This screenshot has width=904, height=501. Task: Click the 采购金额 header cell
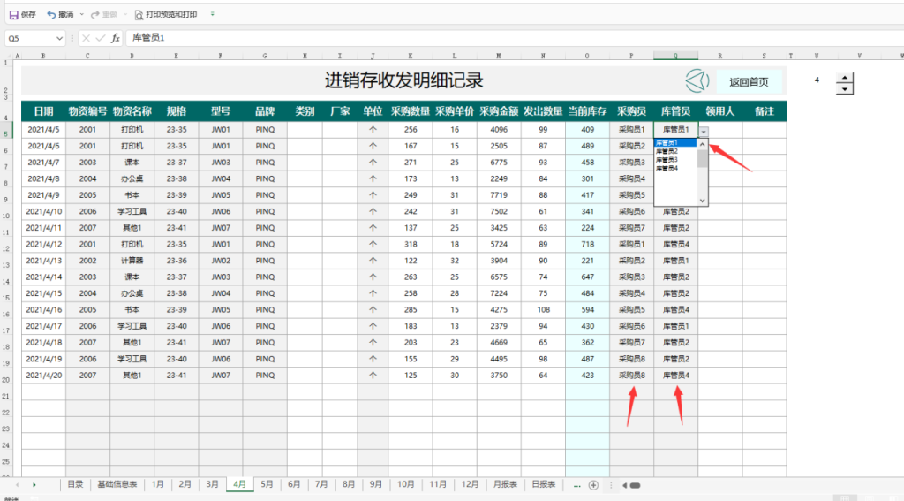click(499, 111)
